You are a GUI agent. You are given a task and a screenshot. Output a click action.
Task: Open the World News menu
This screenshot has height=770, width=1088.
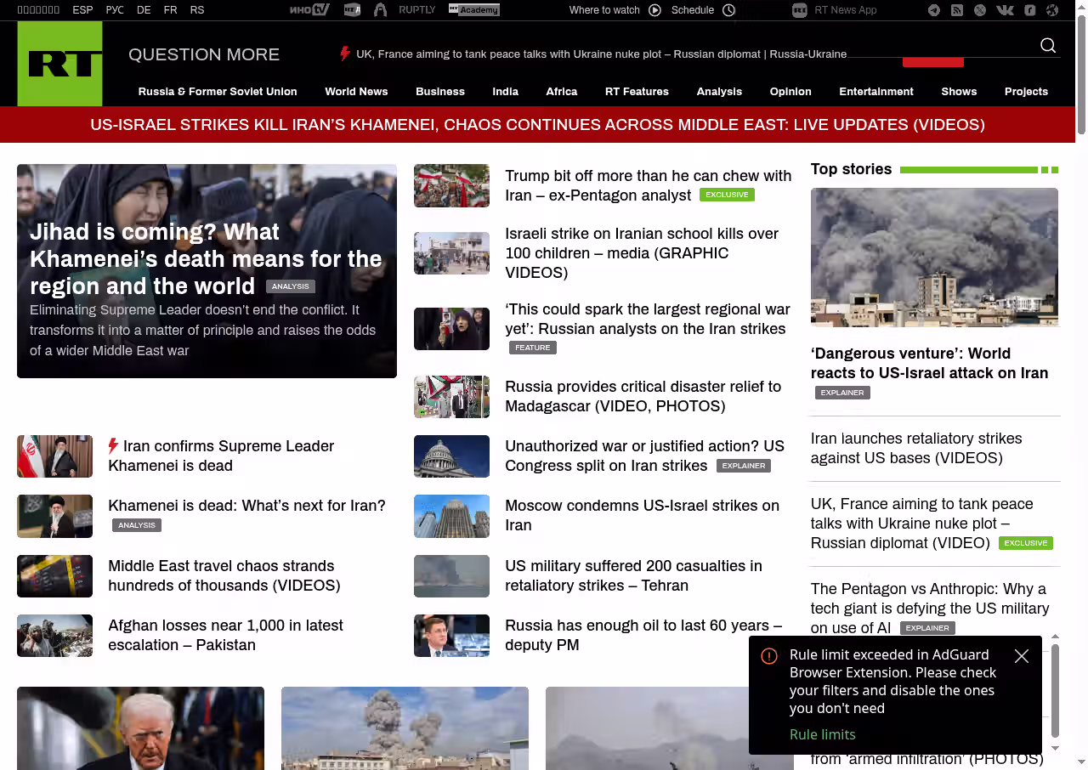click(x=356, y=92)
